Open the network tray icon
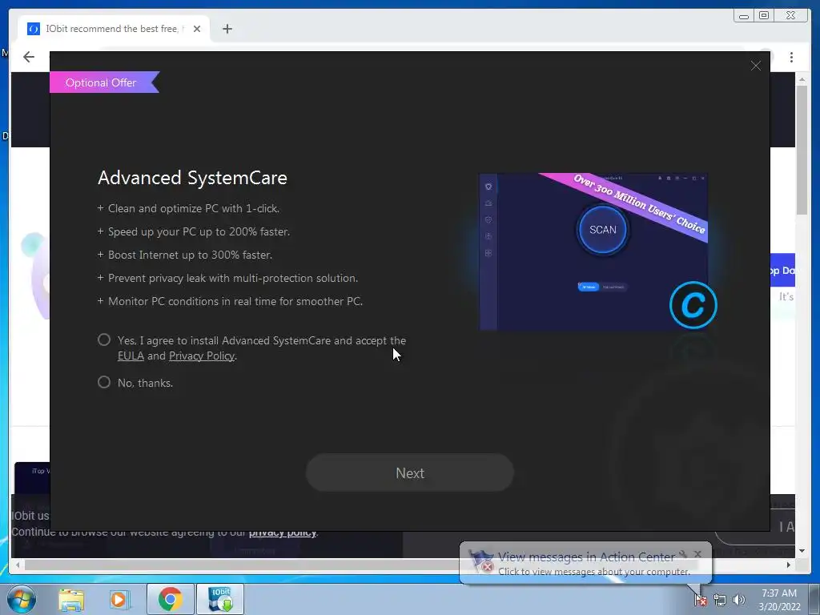 [720, 600]
